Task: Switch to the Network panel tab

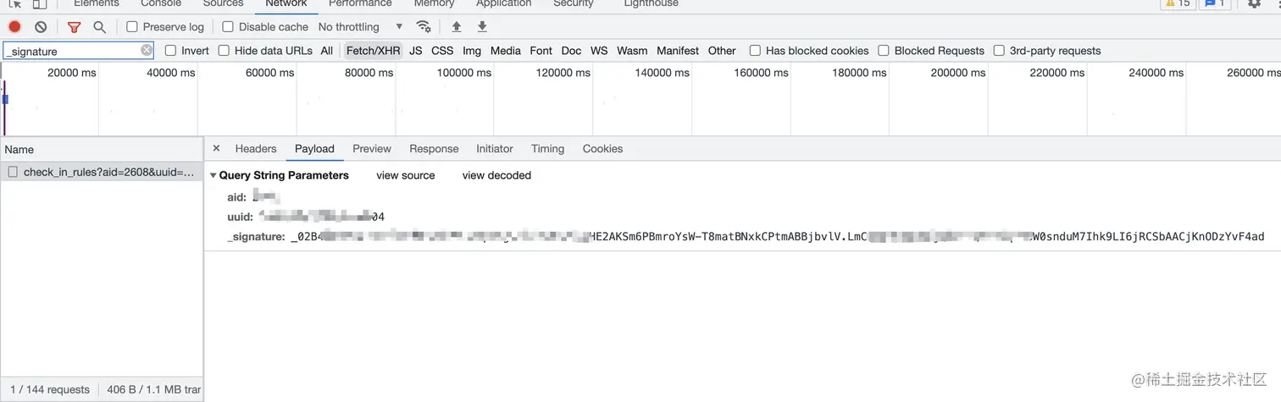Action: pos(286,3)
